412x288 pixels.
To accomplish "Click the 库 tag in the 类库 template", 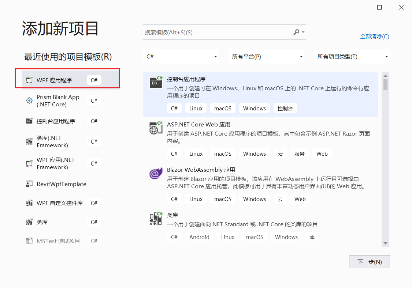I will [312, 237].
